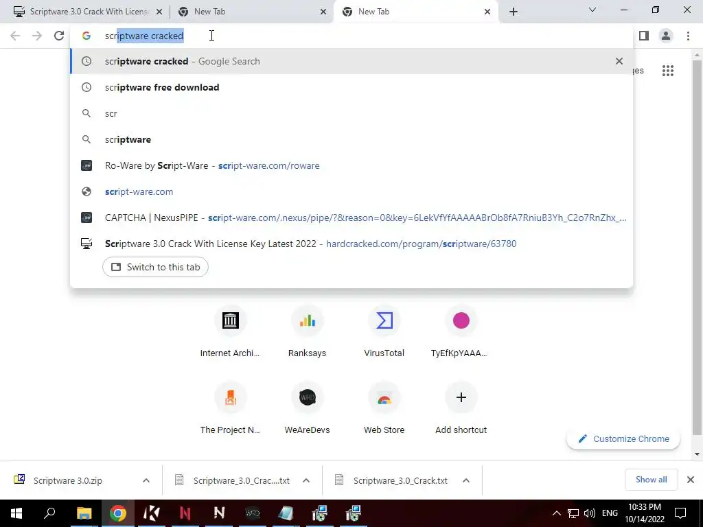Open the Windows Start menu
Image resolution: width=703 pixels, height=527 pixels.
(x=16, y=513)
